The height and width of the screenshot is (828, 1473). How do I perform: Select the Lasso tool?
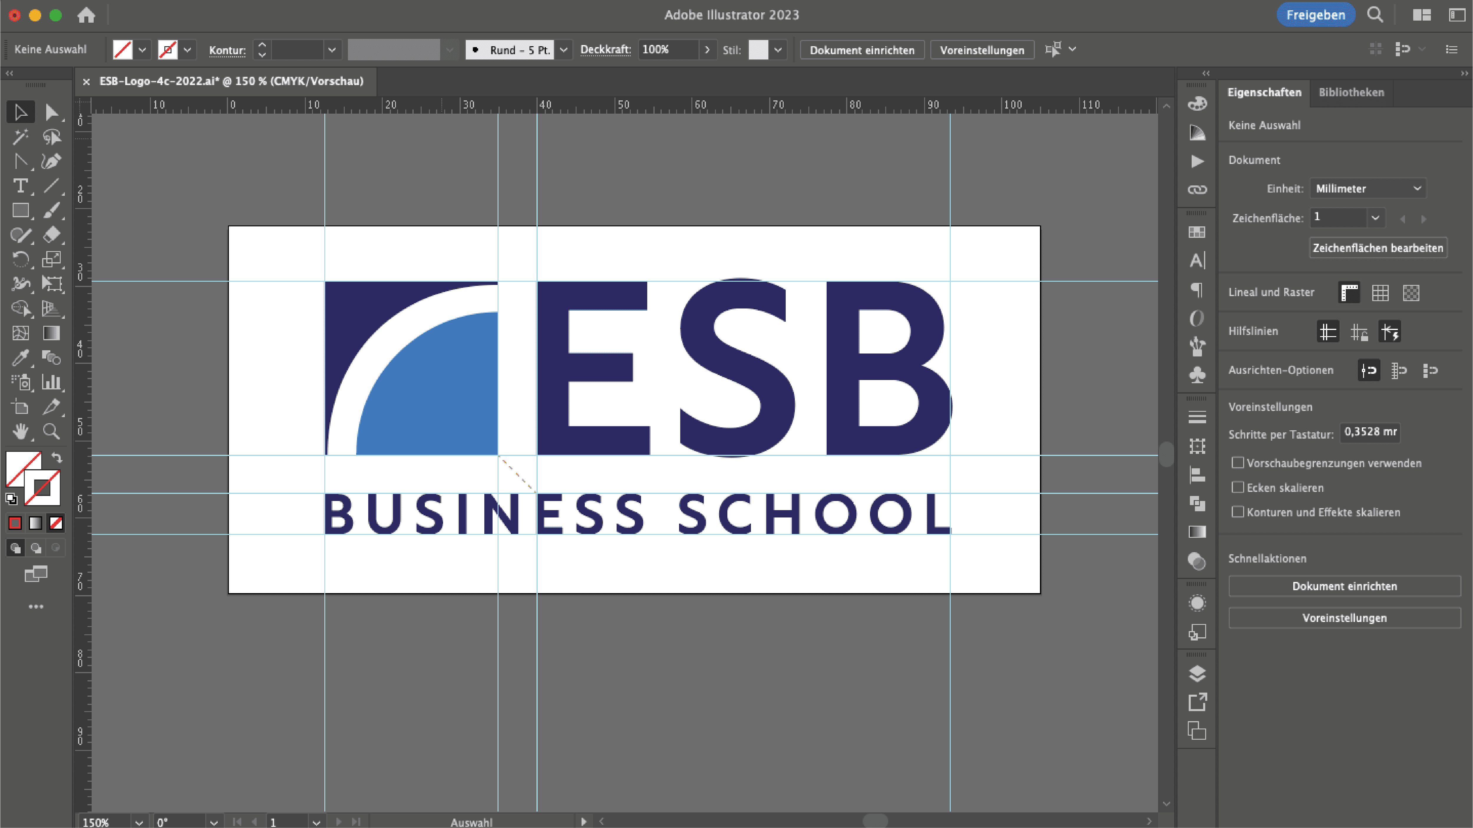(x=52, y=137)
